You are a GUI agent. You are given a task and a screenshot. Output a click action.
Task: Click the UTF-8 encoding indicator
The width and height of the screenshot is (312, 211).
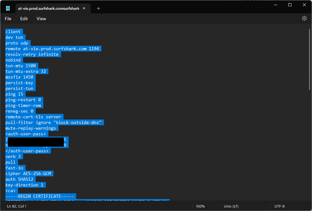point(279,206)
